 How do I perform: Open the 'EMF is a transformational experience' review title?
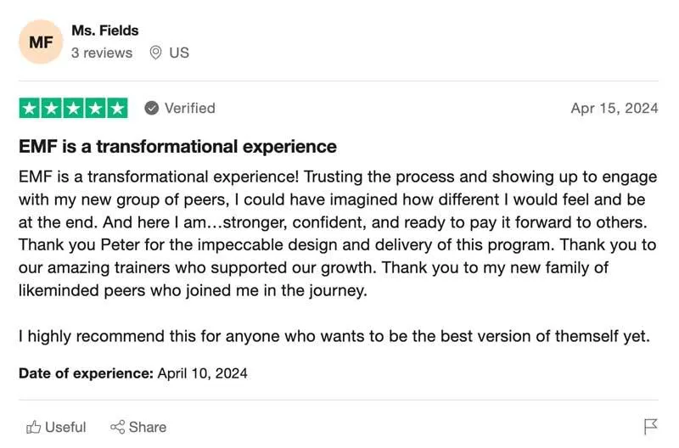point(177,147)
